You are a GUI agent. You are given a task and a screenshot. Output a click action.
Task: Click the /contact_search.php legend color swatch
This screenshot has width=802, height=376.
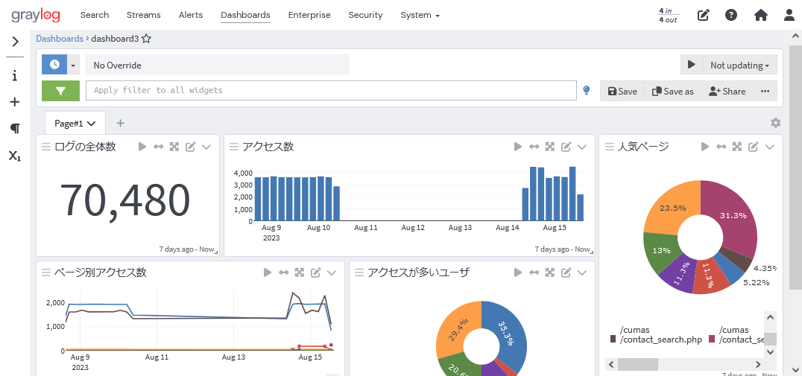(x=613, y=340)
